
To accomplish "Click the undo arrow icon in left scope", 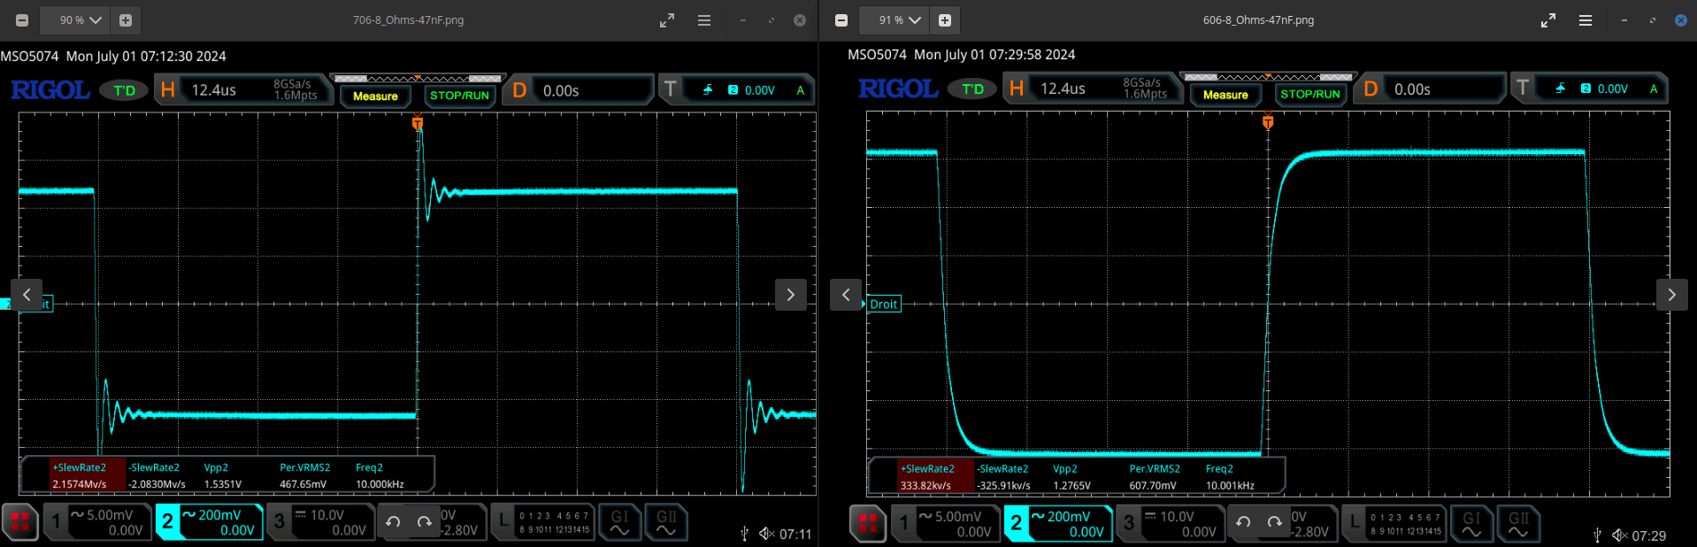I will point(394,522).
